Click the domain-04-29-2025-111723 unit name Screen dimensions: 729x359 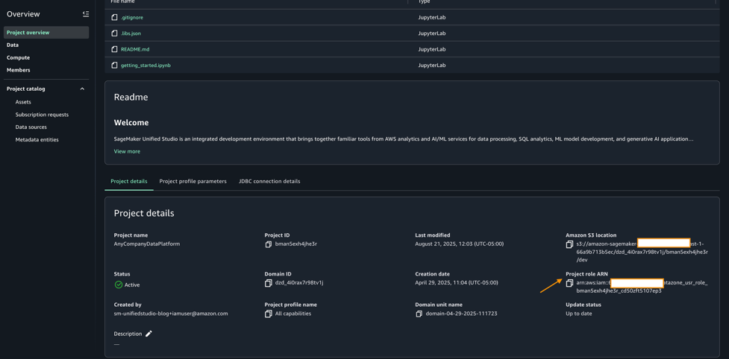461,314
